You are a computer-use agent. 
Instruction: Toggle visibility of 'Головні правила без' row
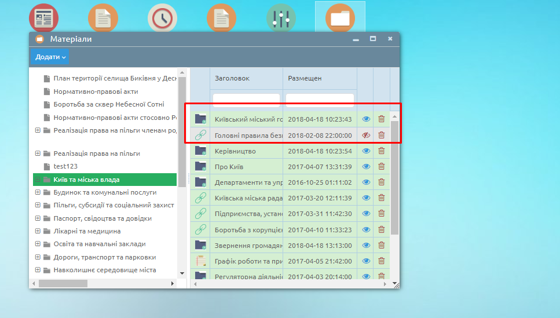coord(365,135)
